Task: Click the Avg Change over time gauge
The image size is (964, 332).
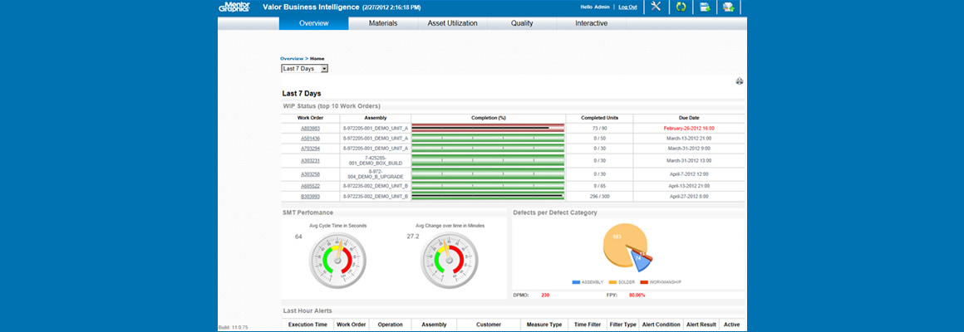Action: pyautogui.click(x=450, y=260)
